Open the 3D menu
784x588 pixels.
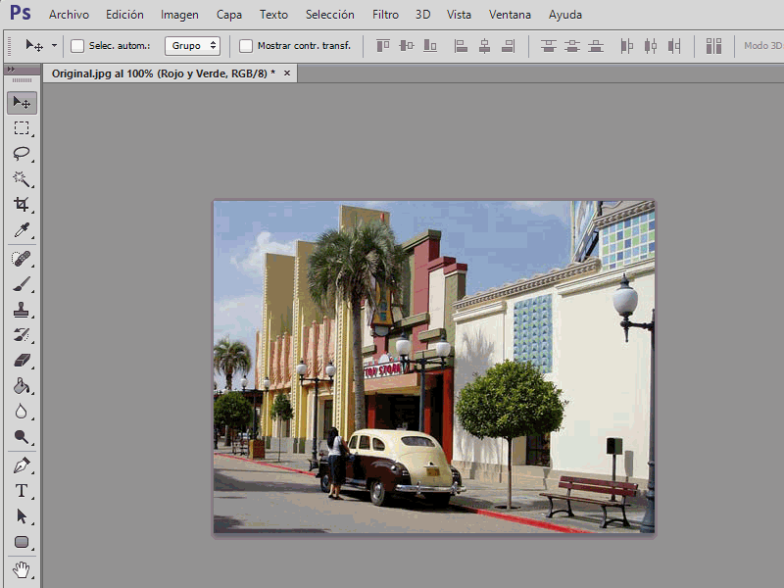click(x=423, y=15)
